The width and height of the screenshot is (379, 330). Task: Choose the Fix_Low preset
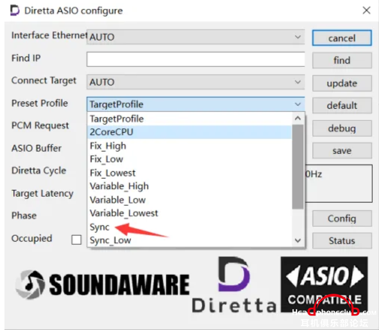coord(189,159)
